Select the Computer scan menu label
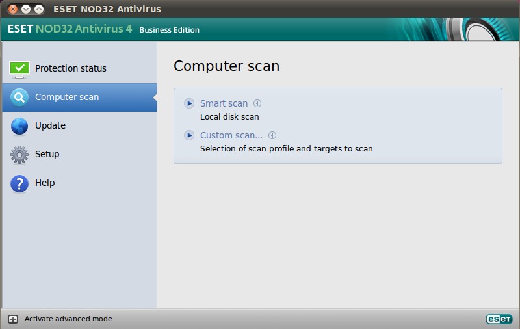This screenshot has width=520, height=329. [67, 97]
